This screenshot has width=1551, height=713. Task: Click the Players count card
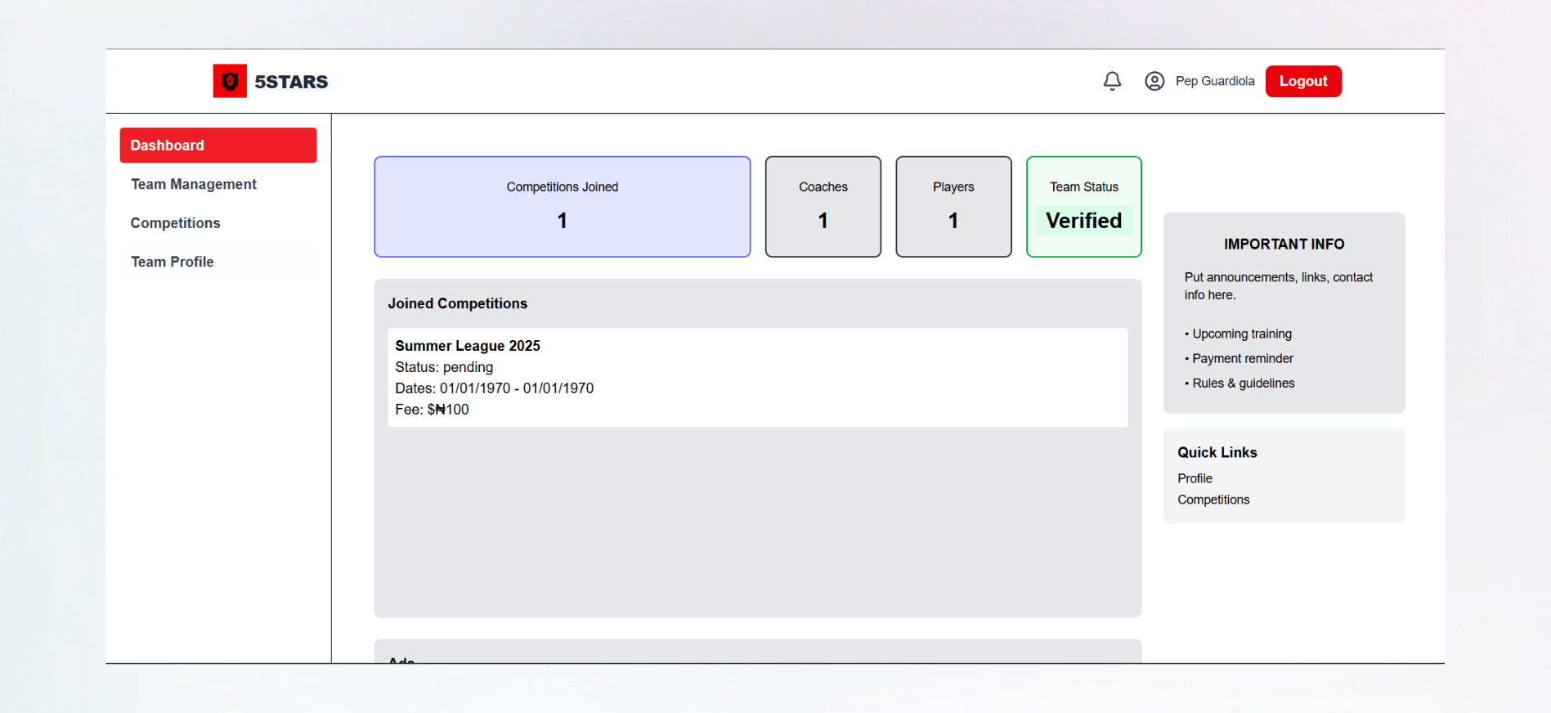click(x=953, y=207)
